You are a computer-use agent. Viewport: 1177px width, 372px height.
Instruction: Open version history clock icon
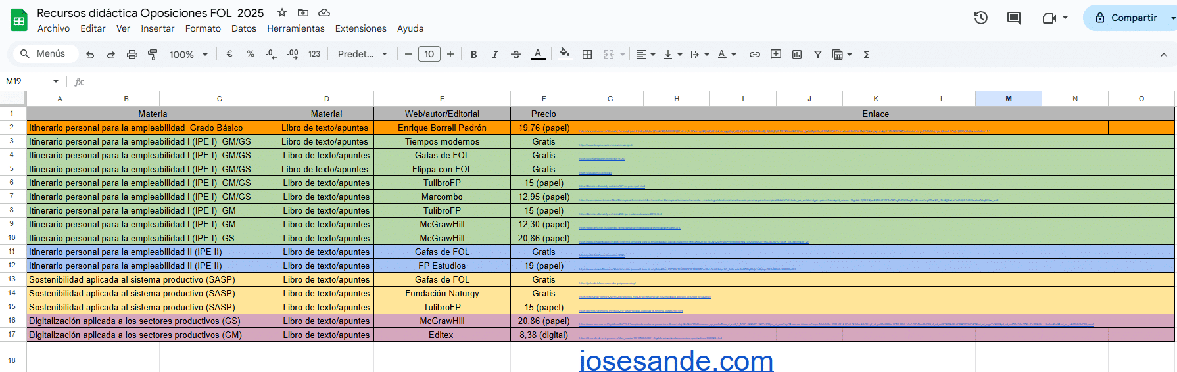tap(980, 18)
